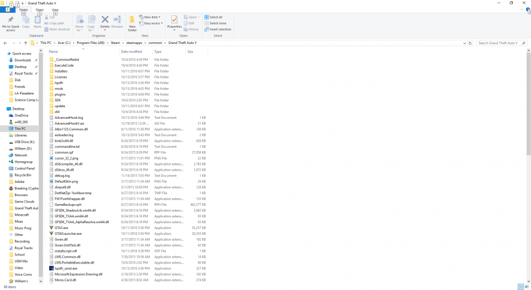Click navigation pane scroll down arrow

tap(41, 281)
